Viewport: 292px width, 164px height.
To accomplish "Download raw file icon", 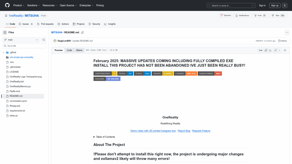I will coord(270,50).
